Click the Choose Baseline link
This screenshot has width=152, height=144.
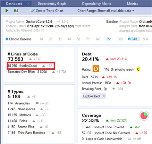[20, 39]
